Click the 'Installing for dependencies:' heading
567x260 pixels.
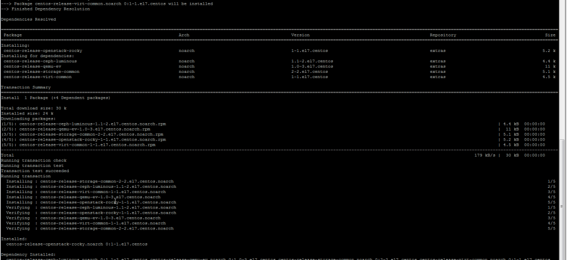pos(38,56)
